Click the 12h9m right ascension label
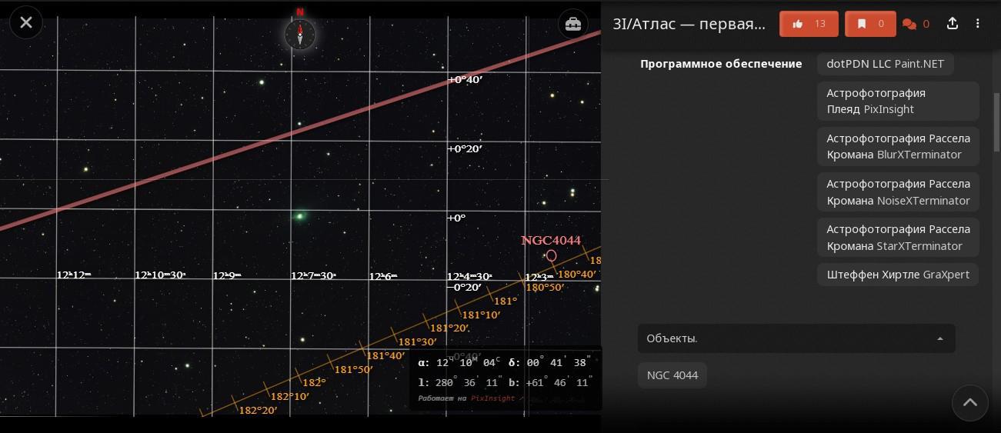 [x=227, y=275]
